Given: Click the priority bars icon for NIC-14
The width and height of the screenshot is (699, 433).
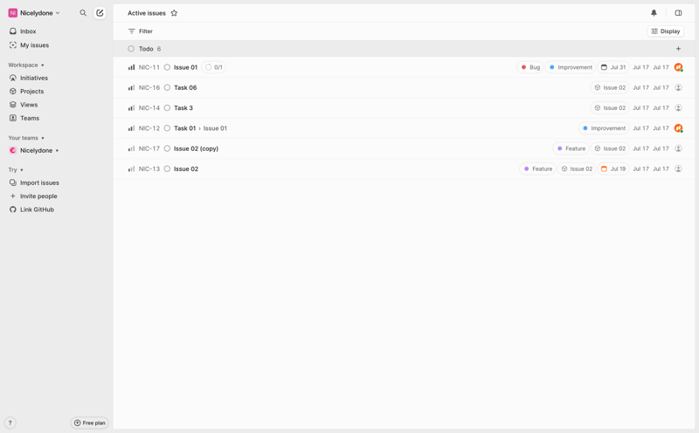Looking at the screenshot, I should point(131,107).
